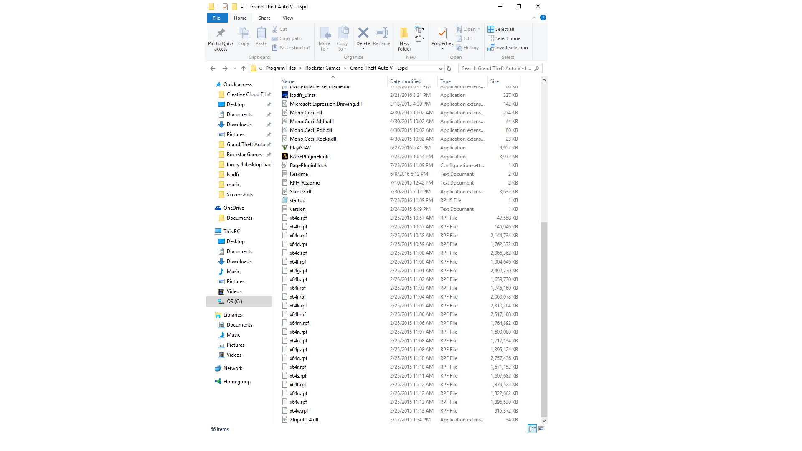The width and height of the screenshot is (802, 451).
Task: Click the Paste clipboard icon
Action: pos(261,33)
